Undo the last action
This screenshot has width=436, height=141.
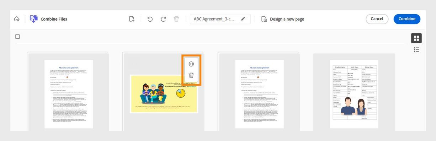coord(150,19)
